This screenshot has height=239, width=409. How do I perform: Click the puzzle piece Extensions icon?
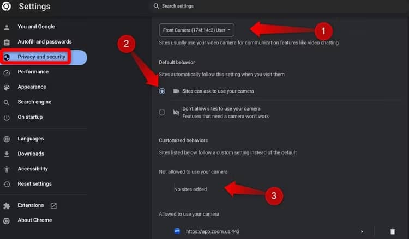pos(7,206)
